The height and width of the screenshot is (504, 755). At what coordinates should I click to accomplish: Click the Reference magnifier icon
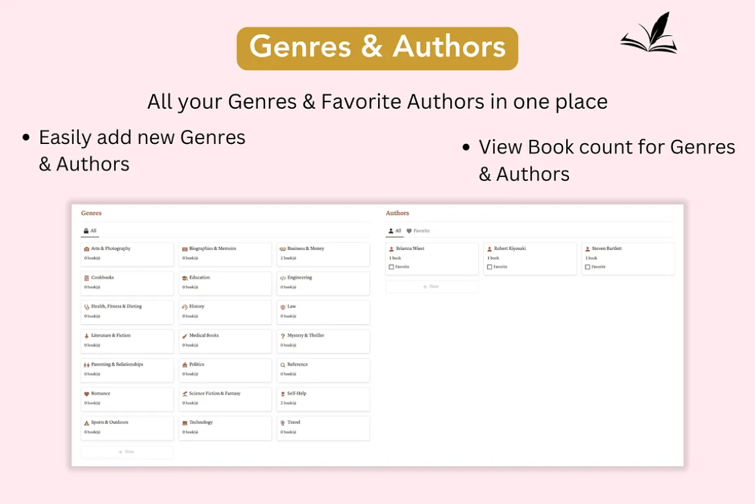coord(282,365)
